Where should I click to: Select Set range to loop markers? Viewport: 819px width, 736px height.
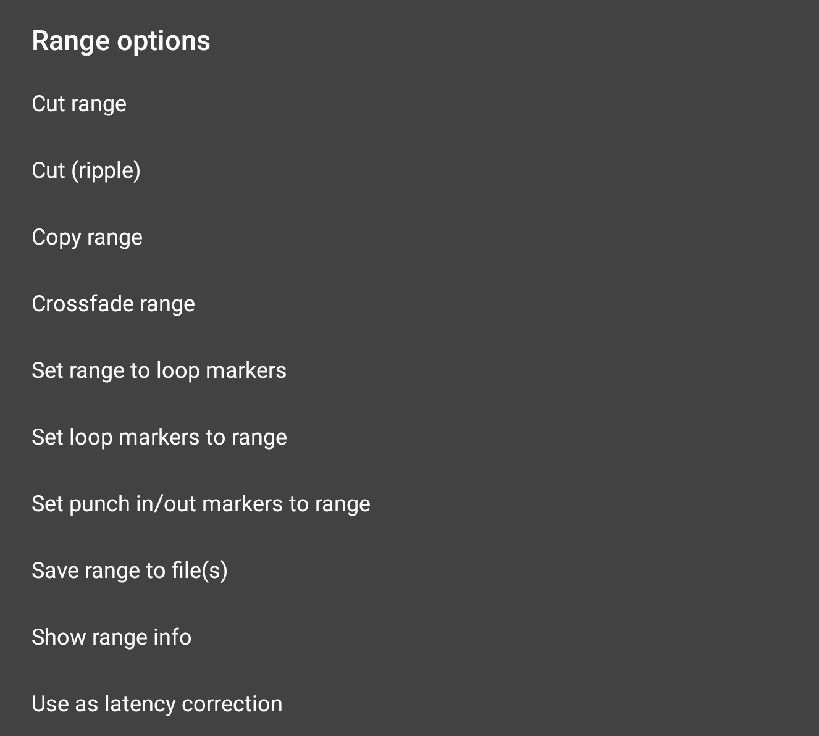[159, 370]
